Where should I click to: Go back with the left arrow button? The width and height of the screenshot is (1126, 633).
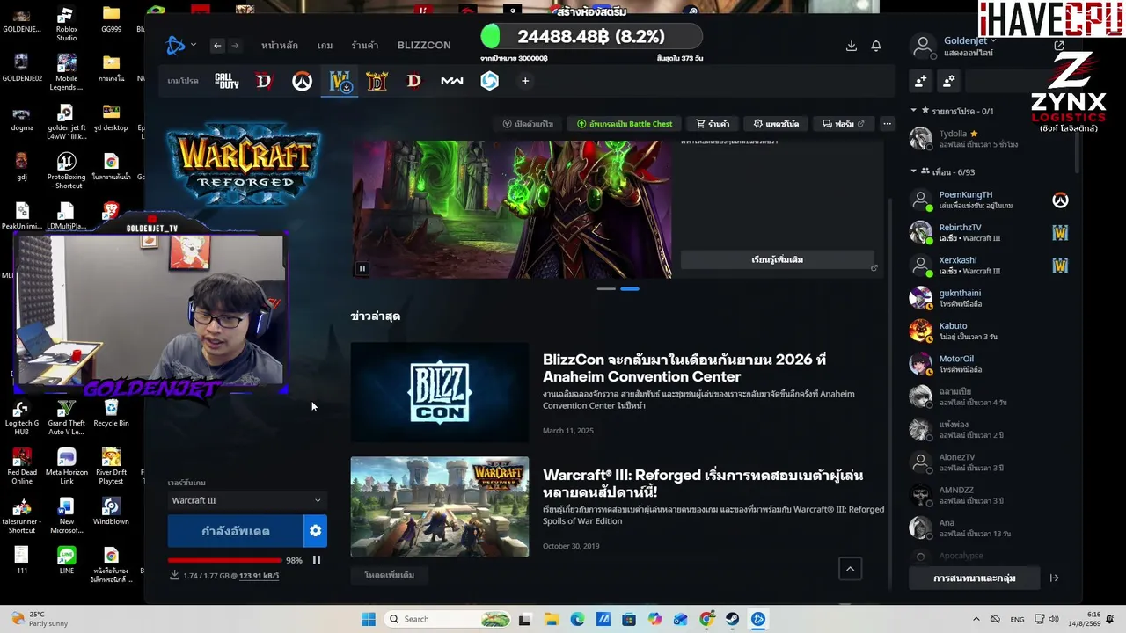point(217,46)
